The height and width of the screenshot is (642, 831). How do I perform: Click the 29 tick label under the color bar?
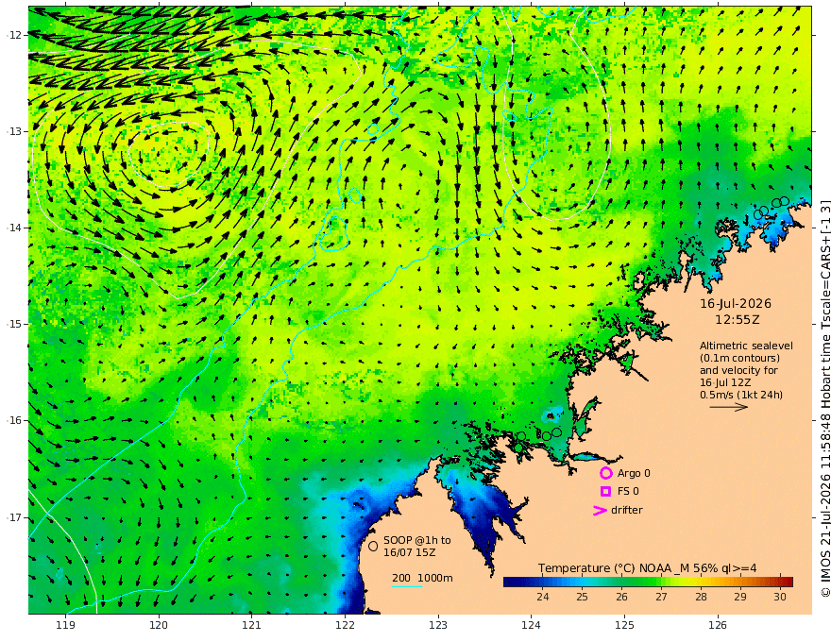[x=740, y=597]
